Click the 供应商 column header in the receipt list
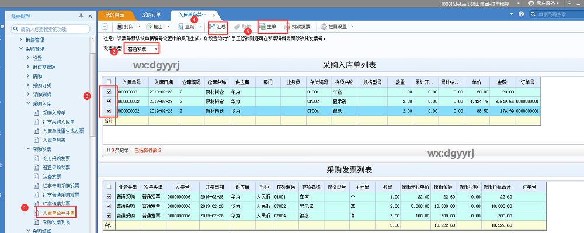 click(242, 82)
